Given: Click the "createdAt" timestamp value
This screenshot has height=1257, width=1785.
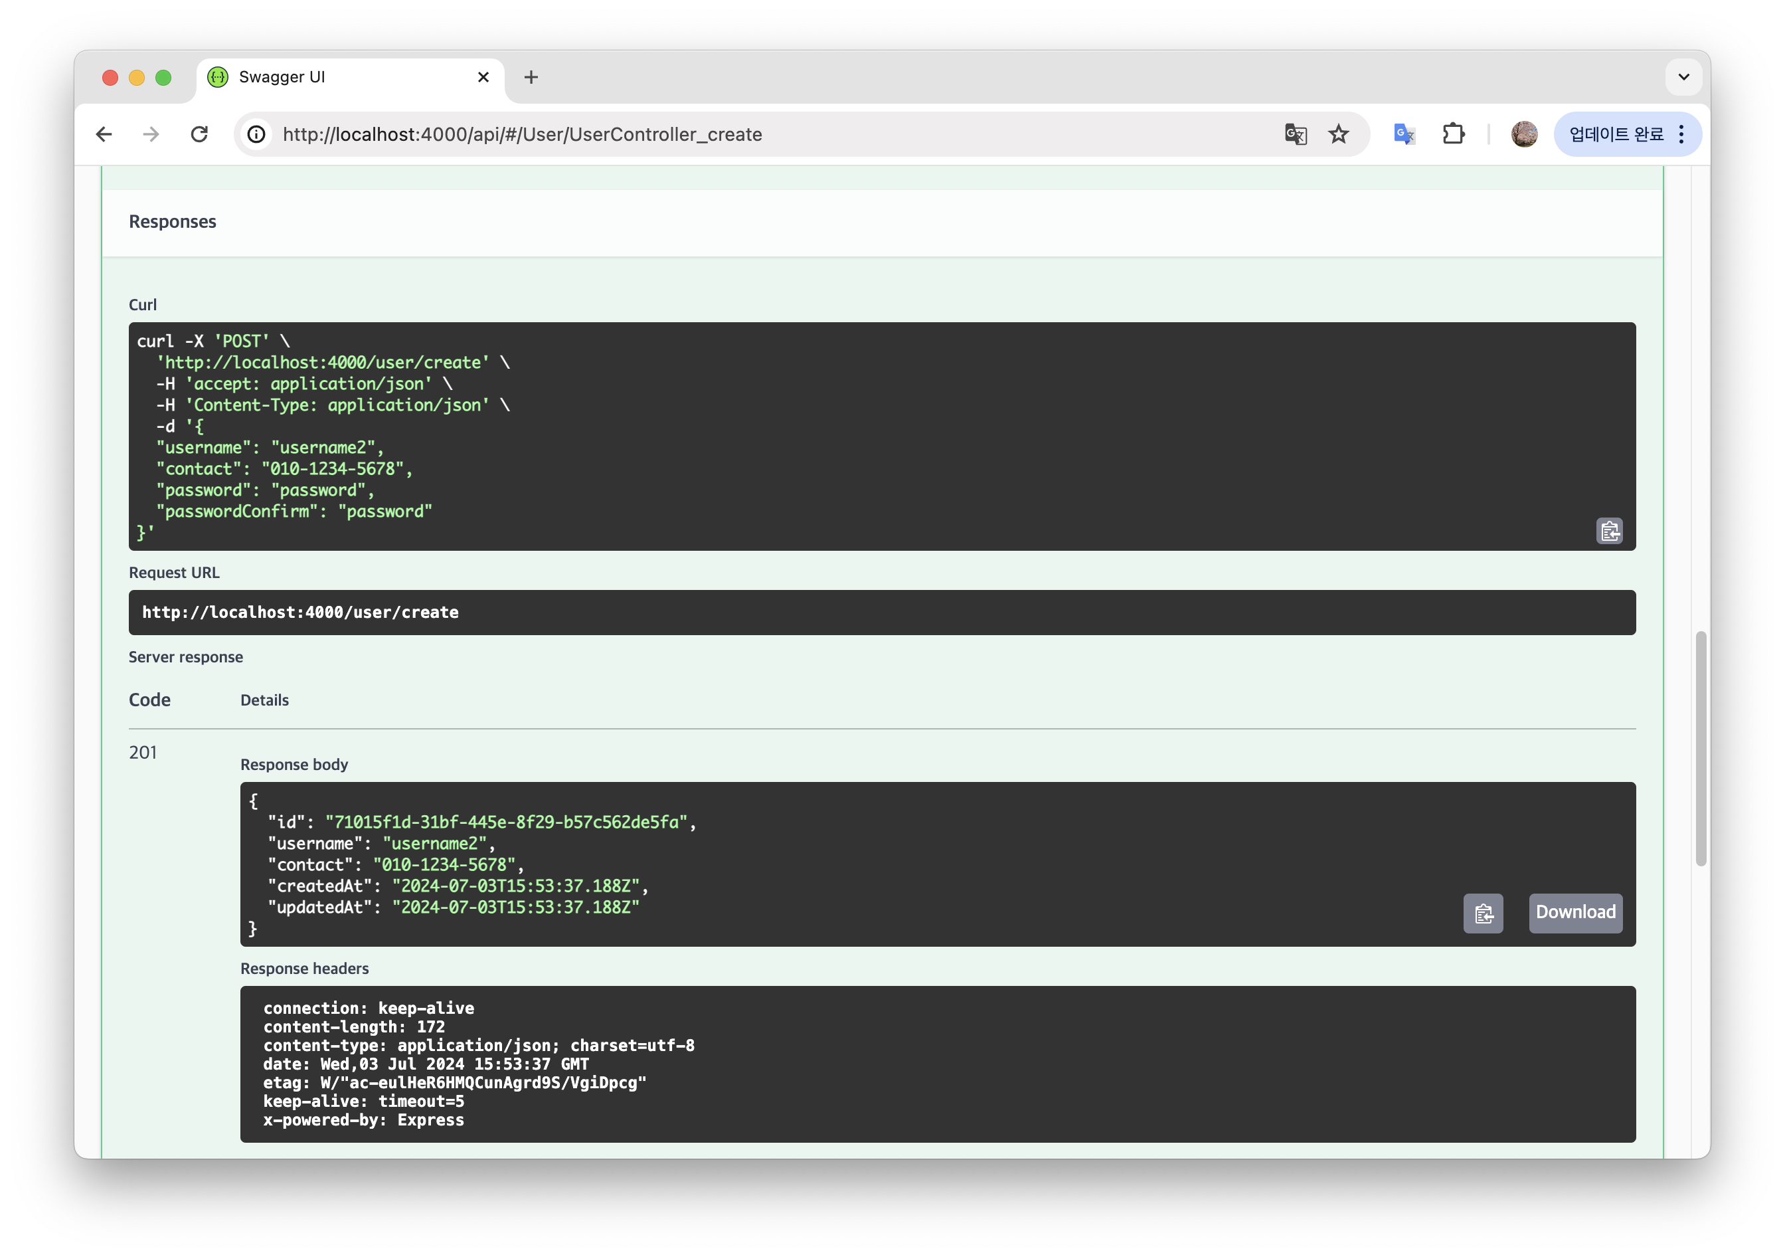Looking at the screenshot, I should coord(515,886).
